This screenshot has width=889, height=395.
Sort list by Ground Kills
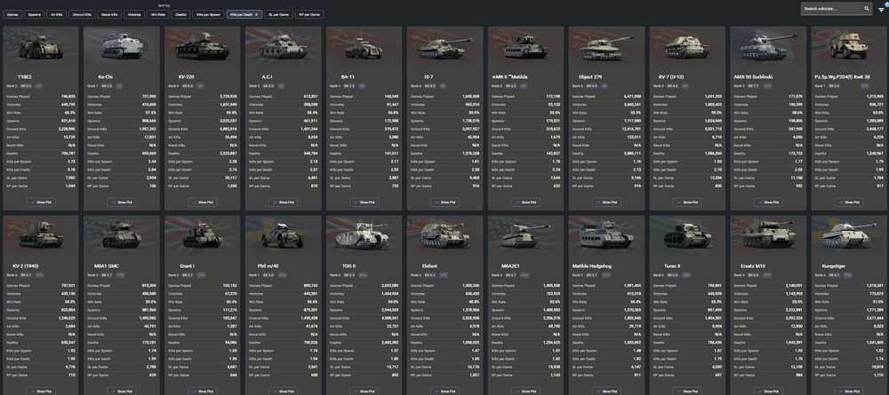click(x=82, y=15)
